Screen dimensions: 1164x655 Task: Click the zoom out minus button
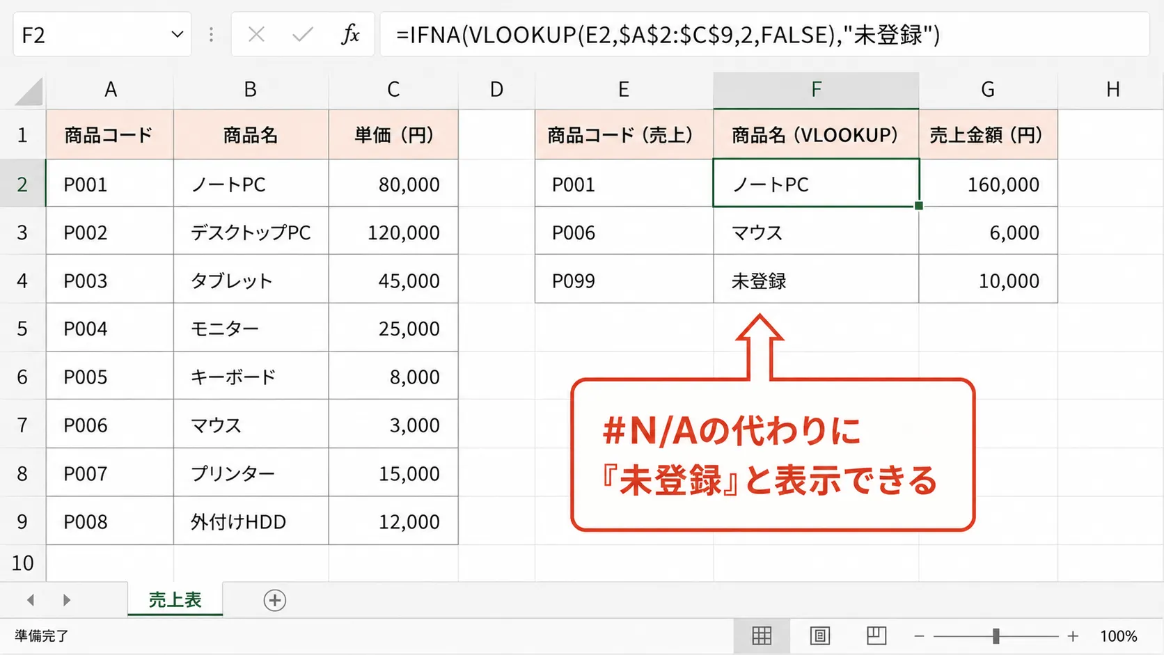point(919,636)
